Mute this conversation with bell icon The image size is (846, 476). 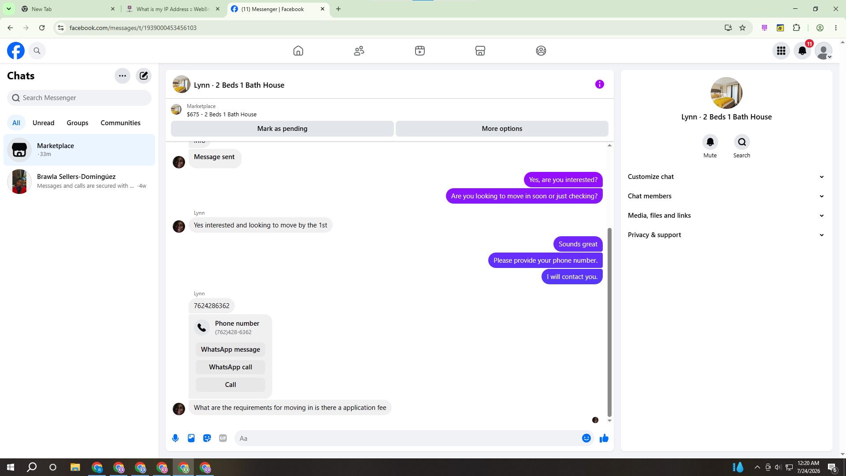pyautogui.click(x=710, y=142)
